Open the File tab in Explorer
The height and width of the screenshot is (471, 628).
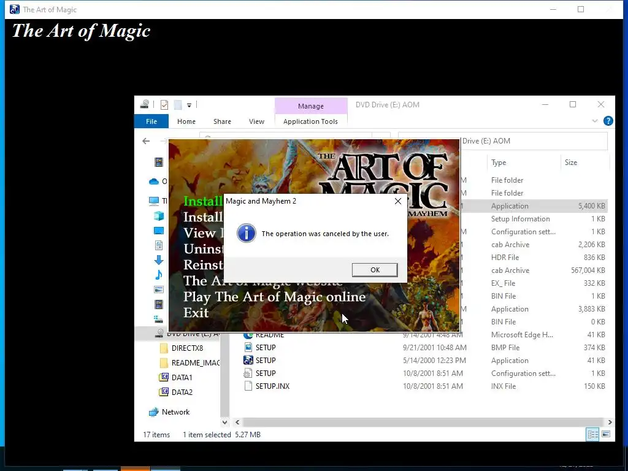151,121
